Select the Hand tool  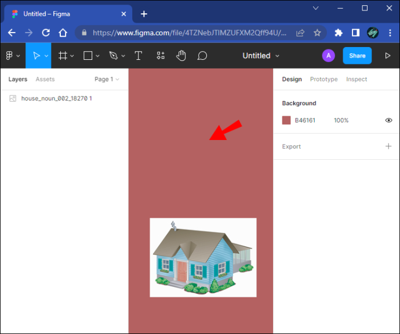181,55
